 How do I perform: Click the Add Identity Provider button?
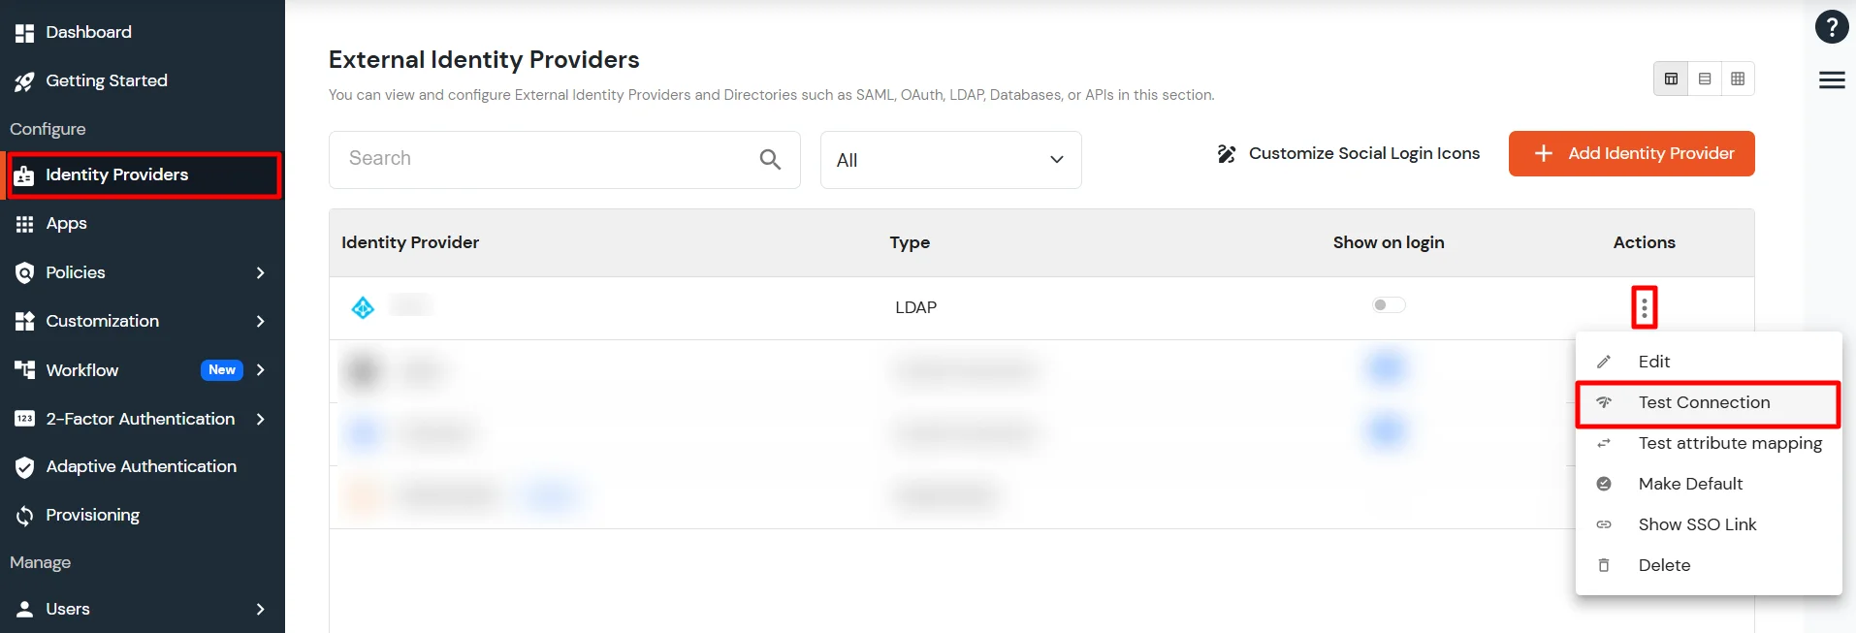[x=1632, y=153]
